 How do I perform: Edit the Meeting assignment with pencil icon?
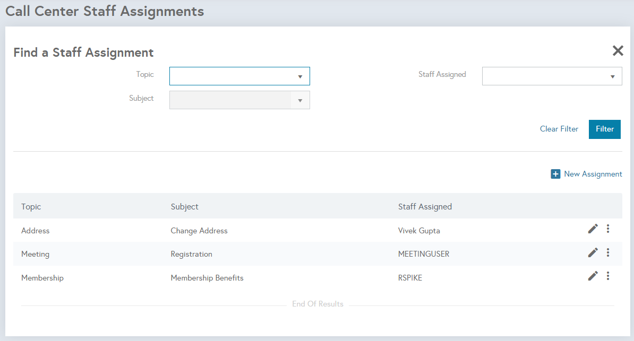(593, 253)
